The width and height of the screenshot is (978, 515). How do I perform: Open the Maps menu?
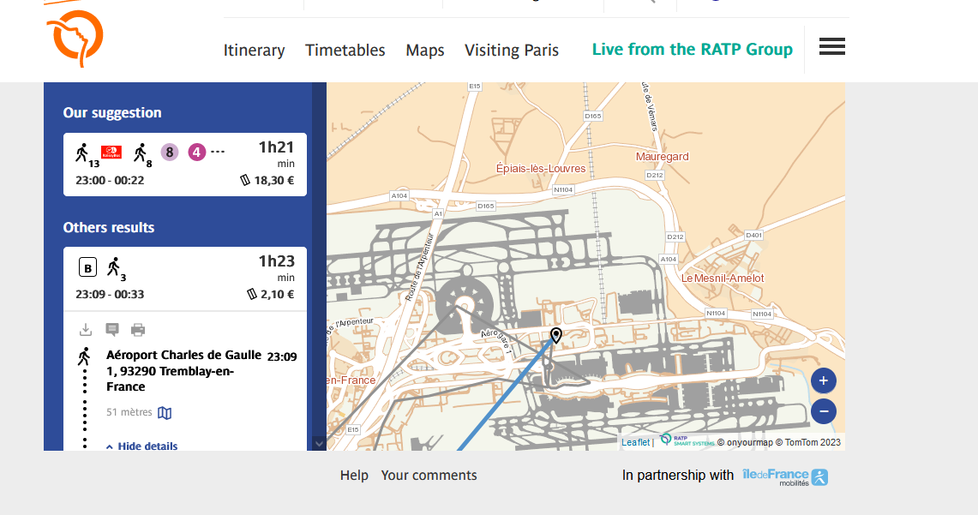425,50
